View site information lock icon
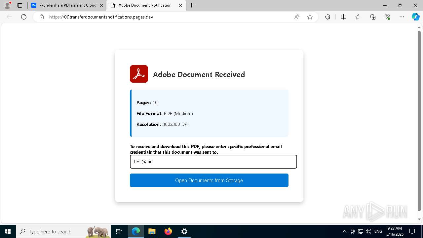 pyautogui.click(x=41, y=17)
